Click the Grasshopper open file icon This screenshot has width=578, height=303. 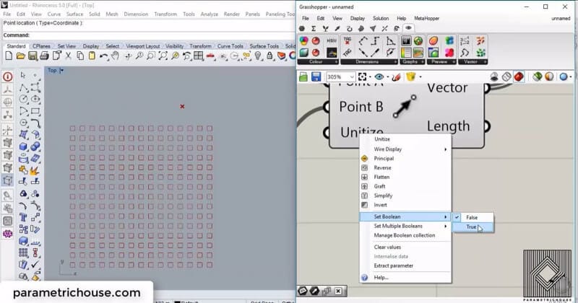(x=304, y=76)
